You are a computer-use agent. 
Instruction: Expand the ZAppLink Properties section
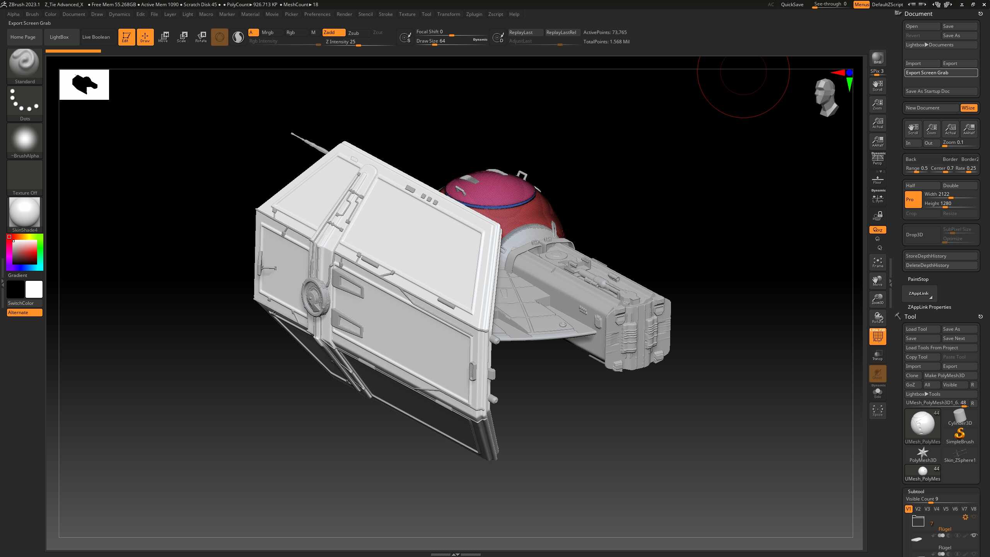(x=929, y=307)
